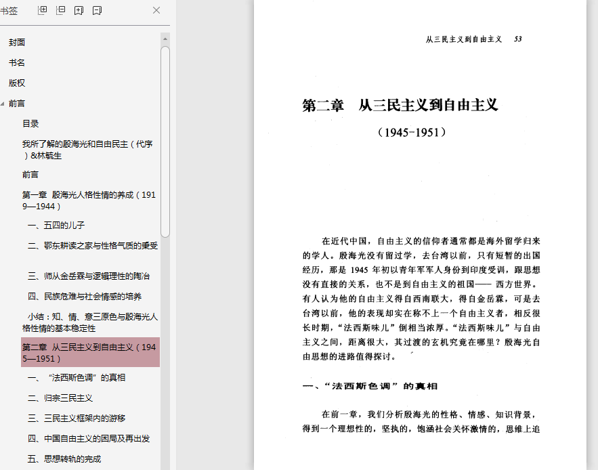This screenshot has height=470, width=598.
Task: Jump to the 目录 bookmark
Action: (x=30, y=124)
